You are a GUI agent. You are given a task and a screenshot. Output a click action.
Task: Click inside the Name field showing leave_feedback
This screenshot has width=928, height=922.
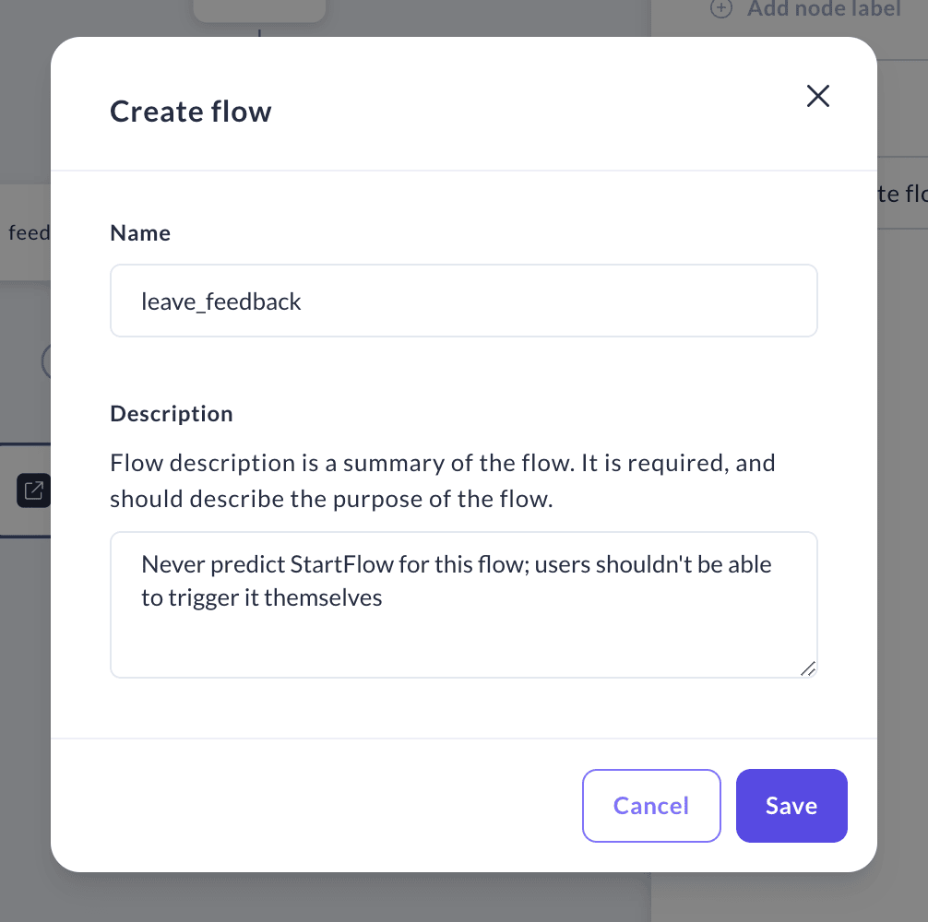click(463, 301)
